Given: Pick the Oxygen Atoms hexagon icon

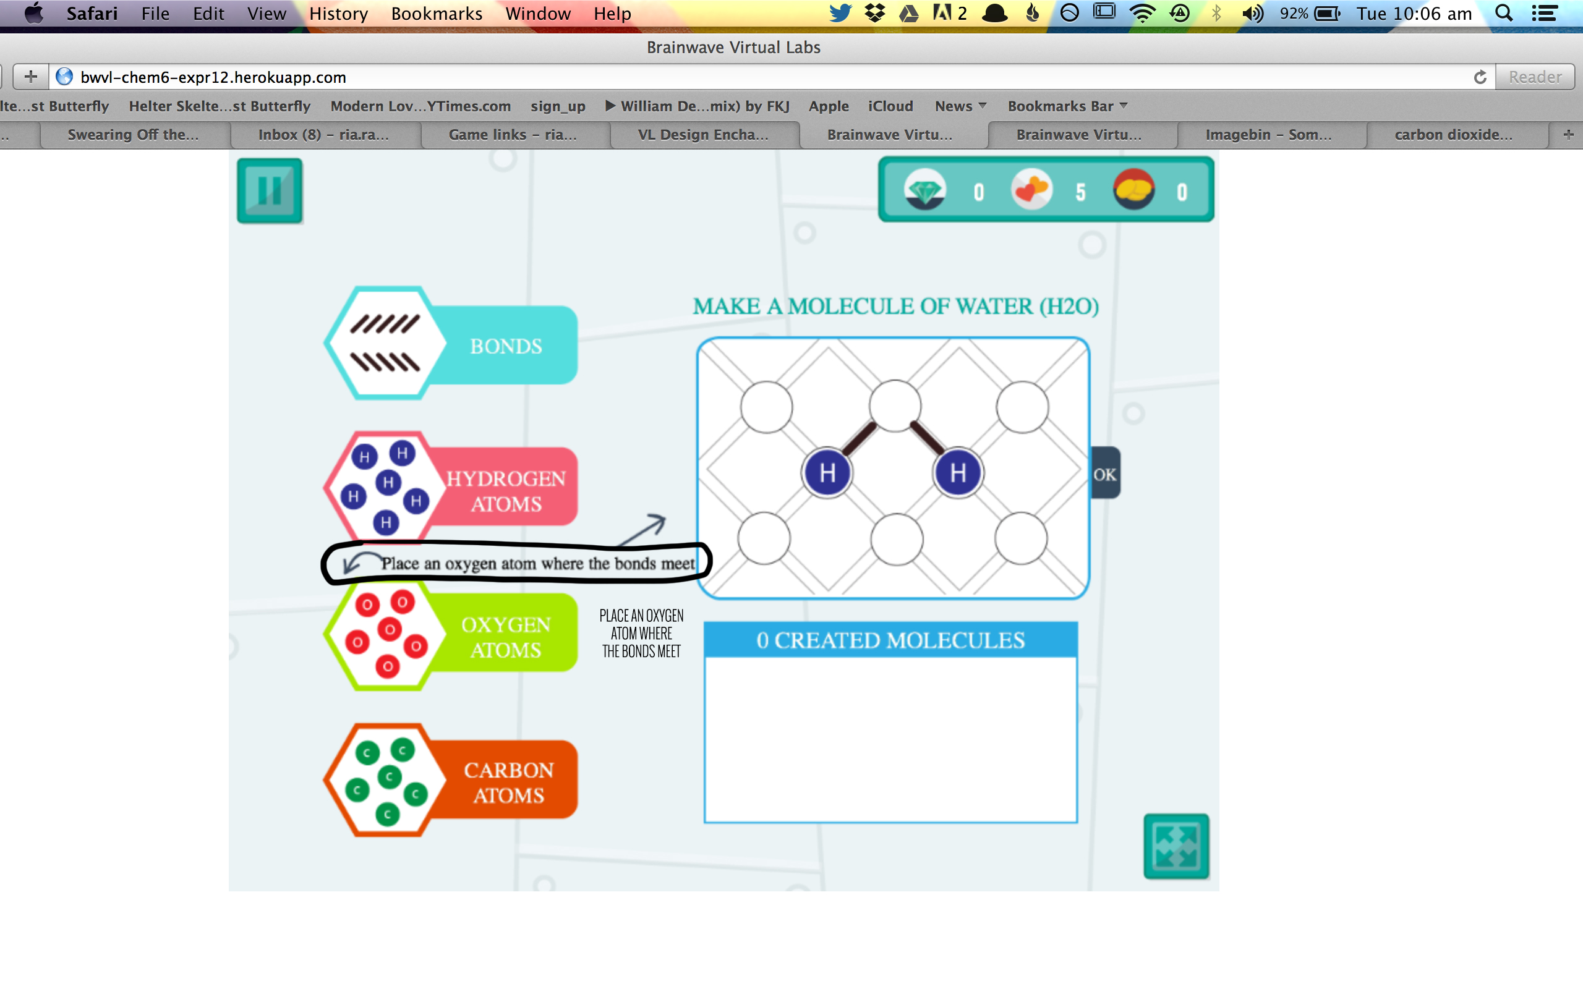Looking at the screenshot, I should pos(386,633).
